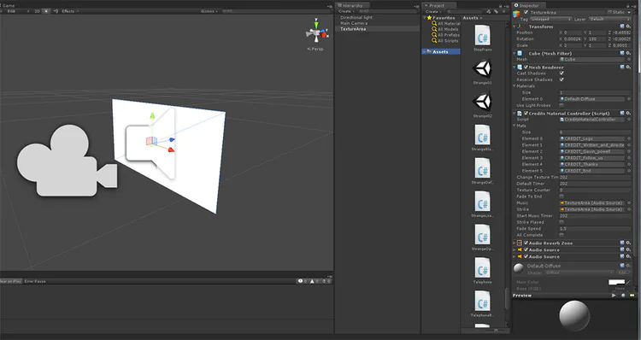Click the red X-axis move handle
Viewport: 641px width, 340px height.
(171, 150)
